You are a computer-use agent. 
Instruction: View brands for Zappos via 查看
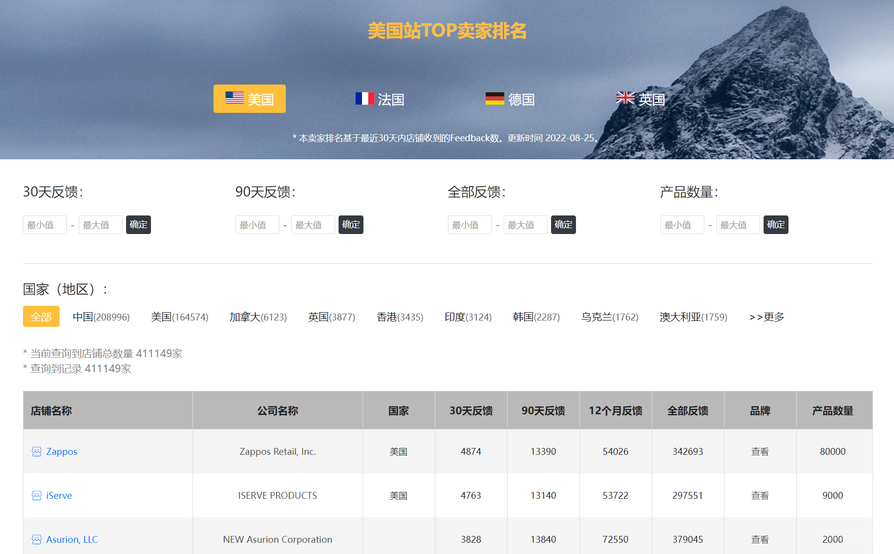[x=760, y=451]
